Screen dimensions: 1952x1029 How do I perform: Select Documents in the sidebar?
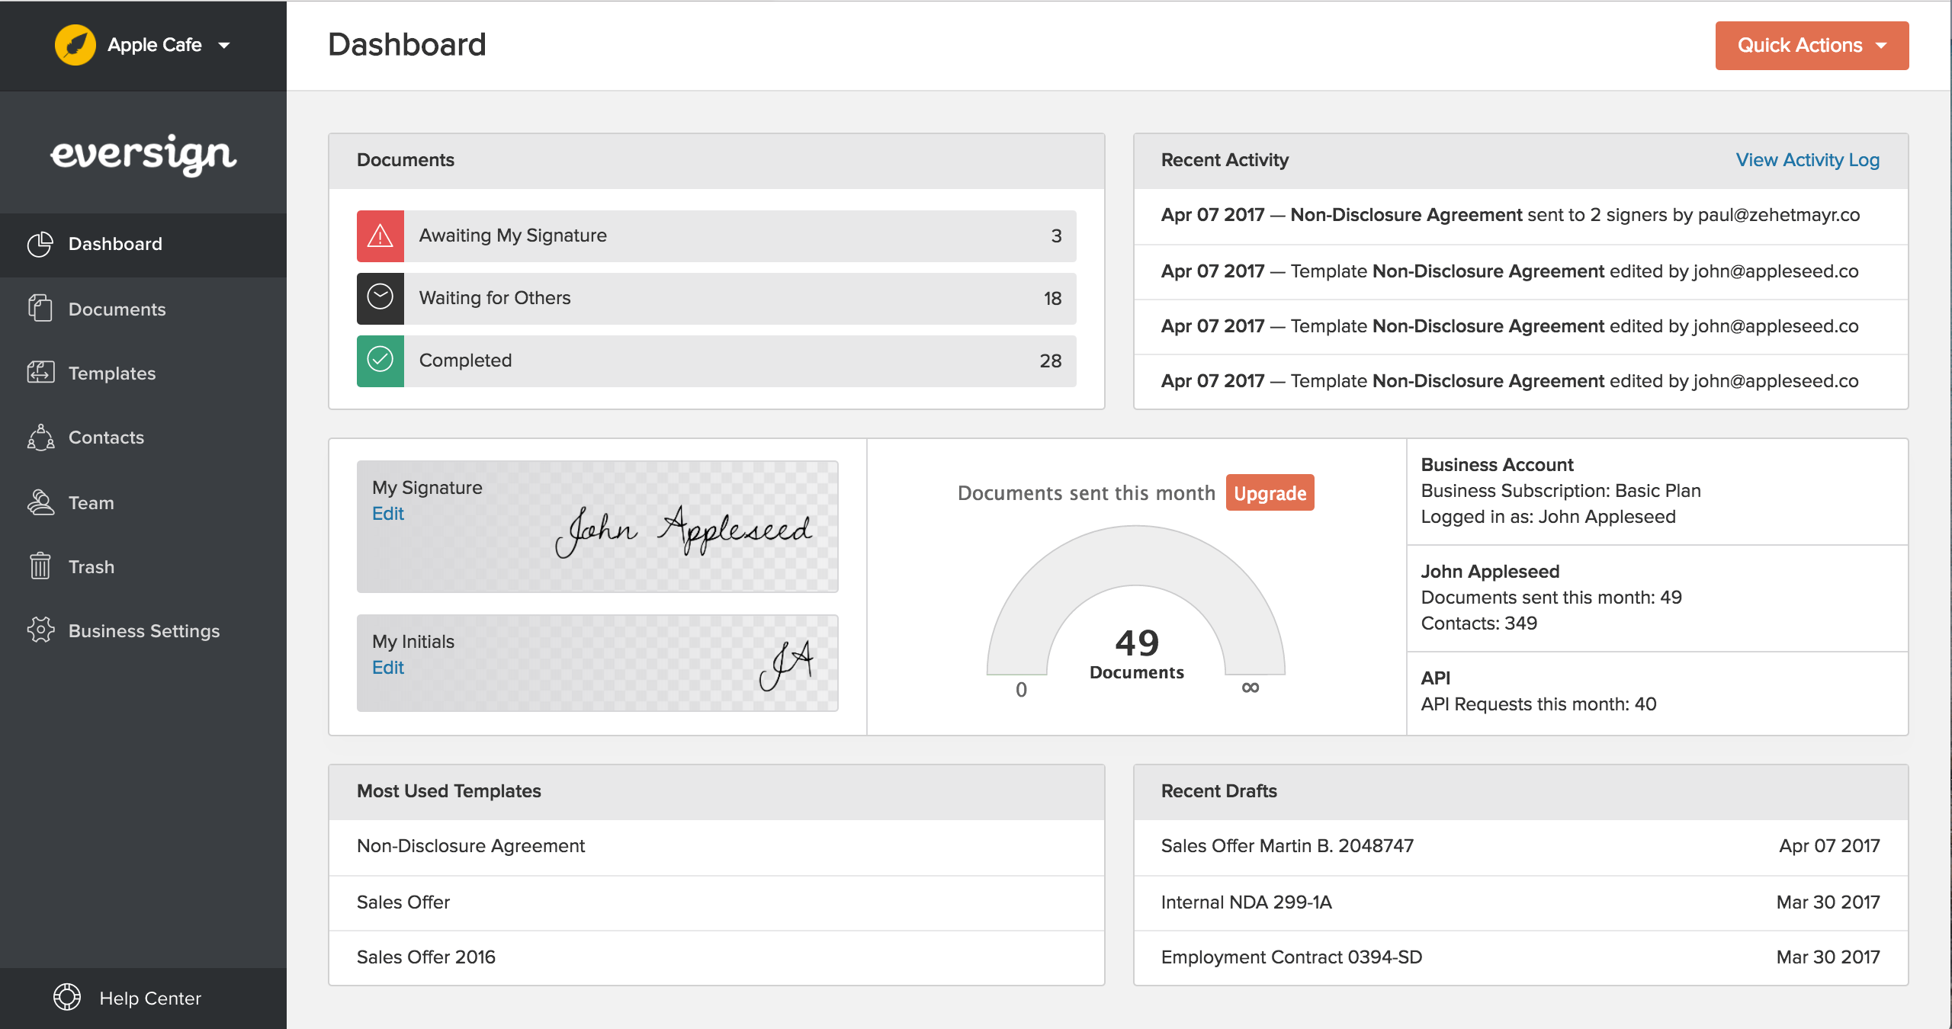coord(117,309)
